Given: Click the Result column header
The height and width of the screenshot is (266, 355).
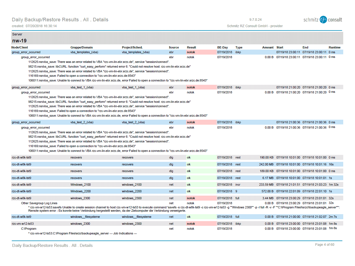Looking at the screenshot, I should pos(191,47).
